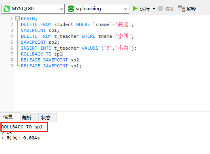Click 'SAVEPOINT sp1;' on line 3

40,30
